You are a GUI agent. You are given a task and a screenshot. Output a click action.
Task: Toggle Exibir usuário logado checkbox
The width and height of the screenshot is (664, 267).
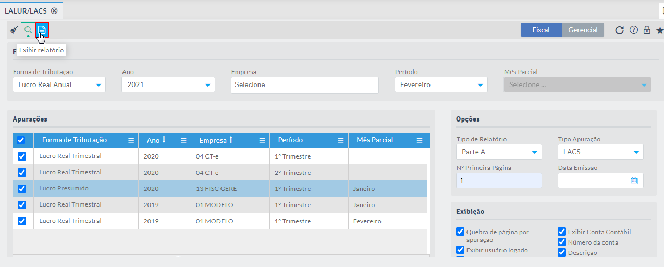coord(460,250)
